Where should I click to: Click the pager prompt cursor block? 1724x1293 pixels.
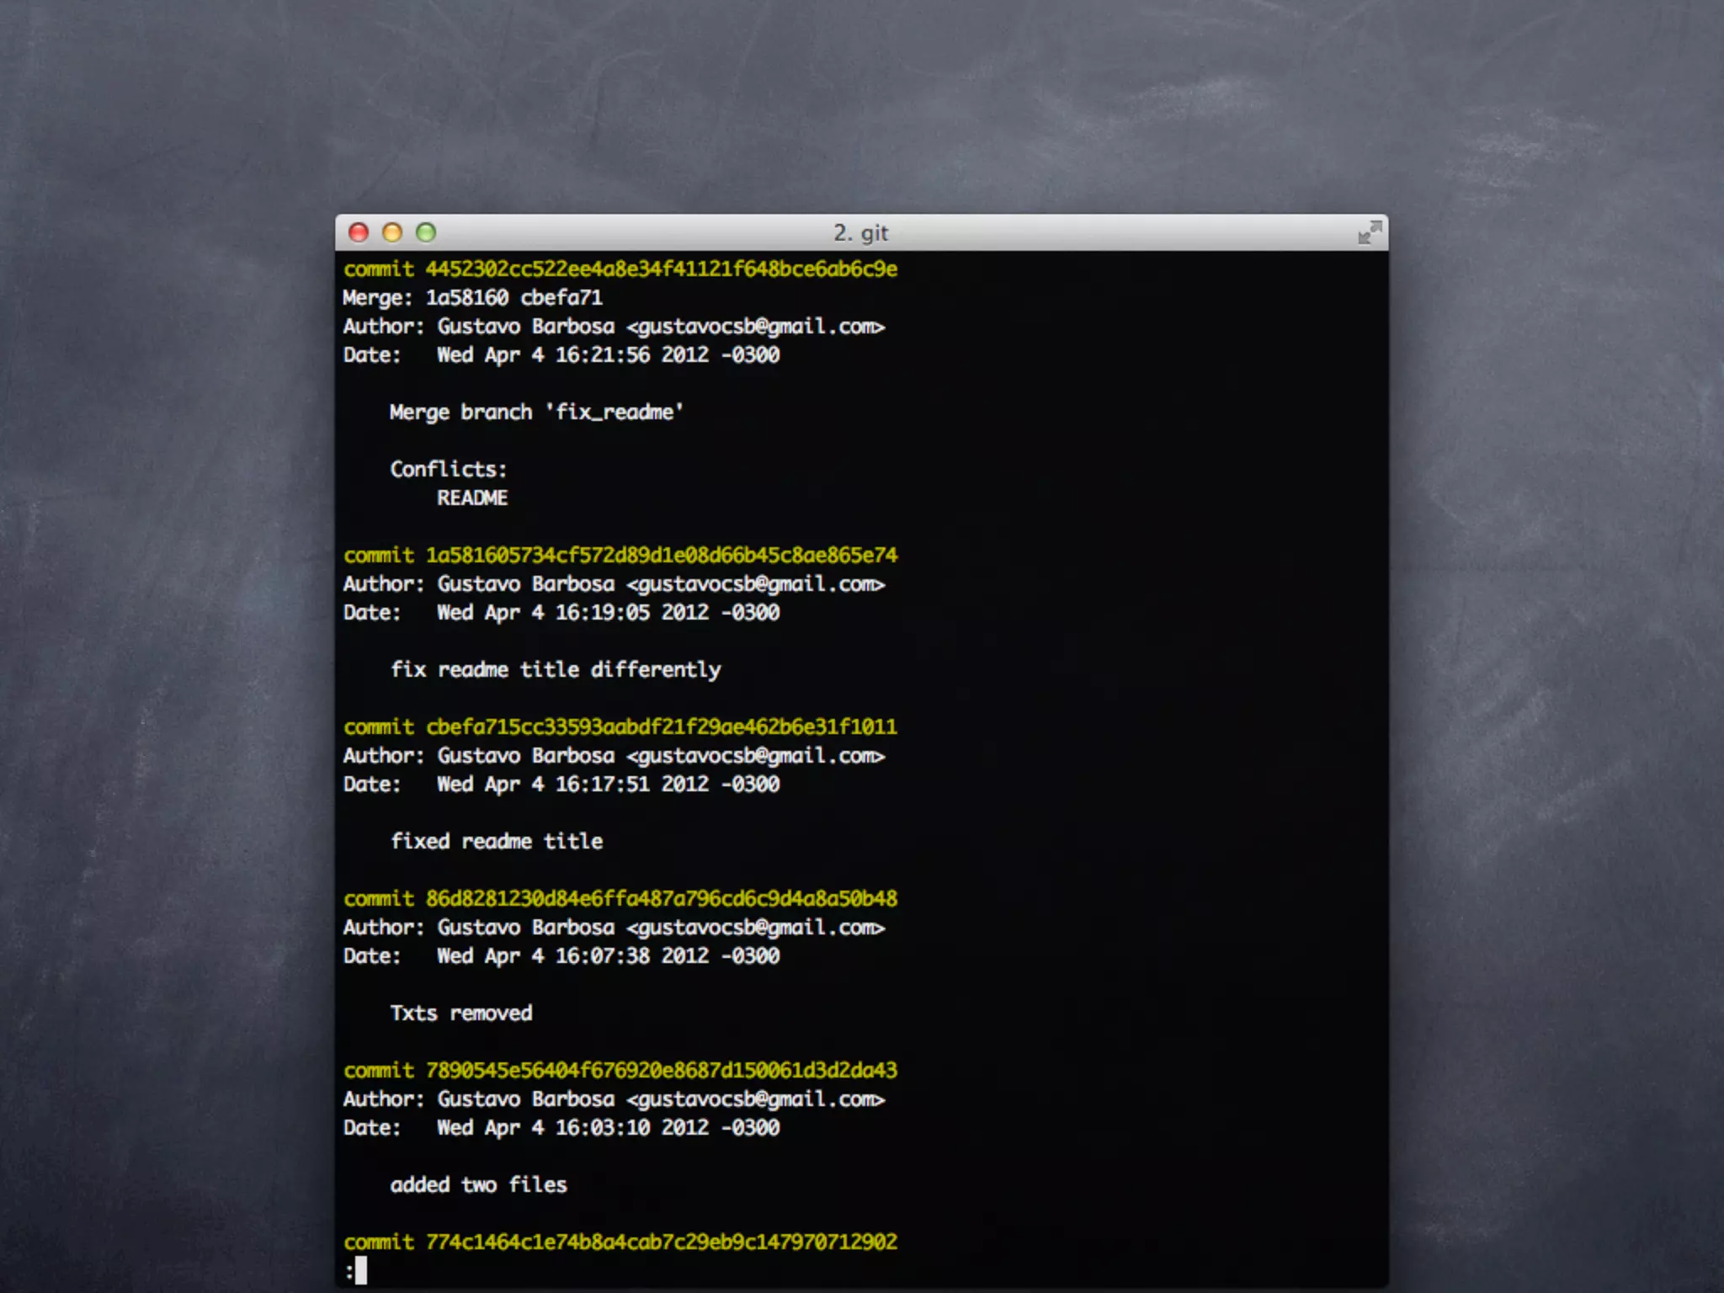tap(360, 1270)
